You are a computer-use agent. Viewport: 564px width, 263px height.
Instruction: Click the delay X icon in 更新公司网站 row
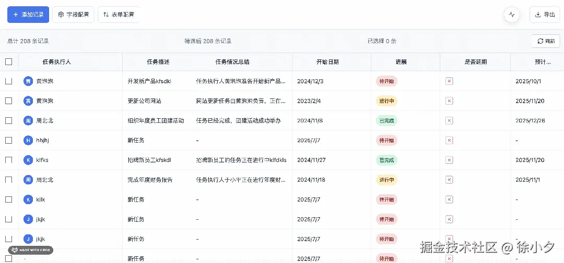pyautogui.click(x=449, y=101)
